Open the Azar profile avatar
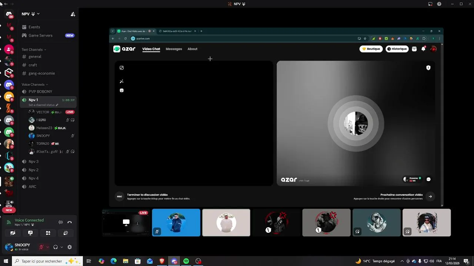 click(433, 49)
